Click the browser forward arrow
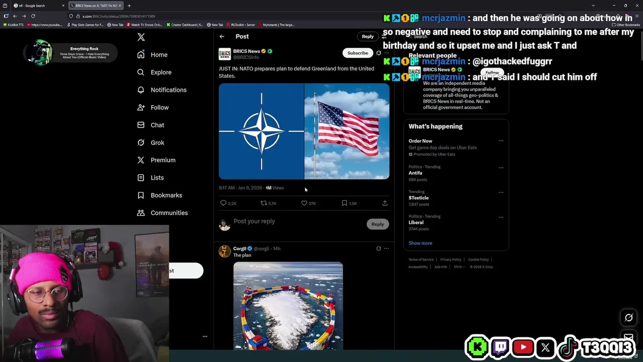 24,16
